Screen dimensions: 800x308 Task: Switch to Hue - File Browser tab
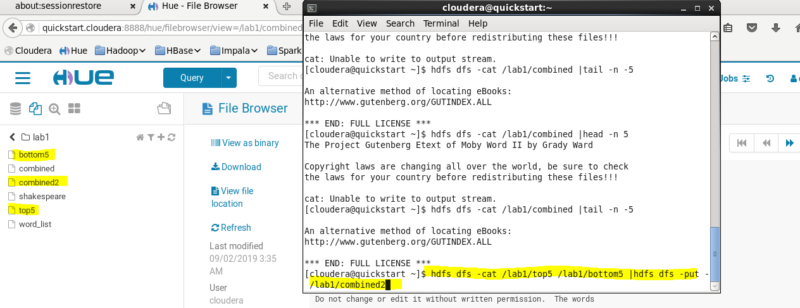tap(209, 6)
